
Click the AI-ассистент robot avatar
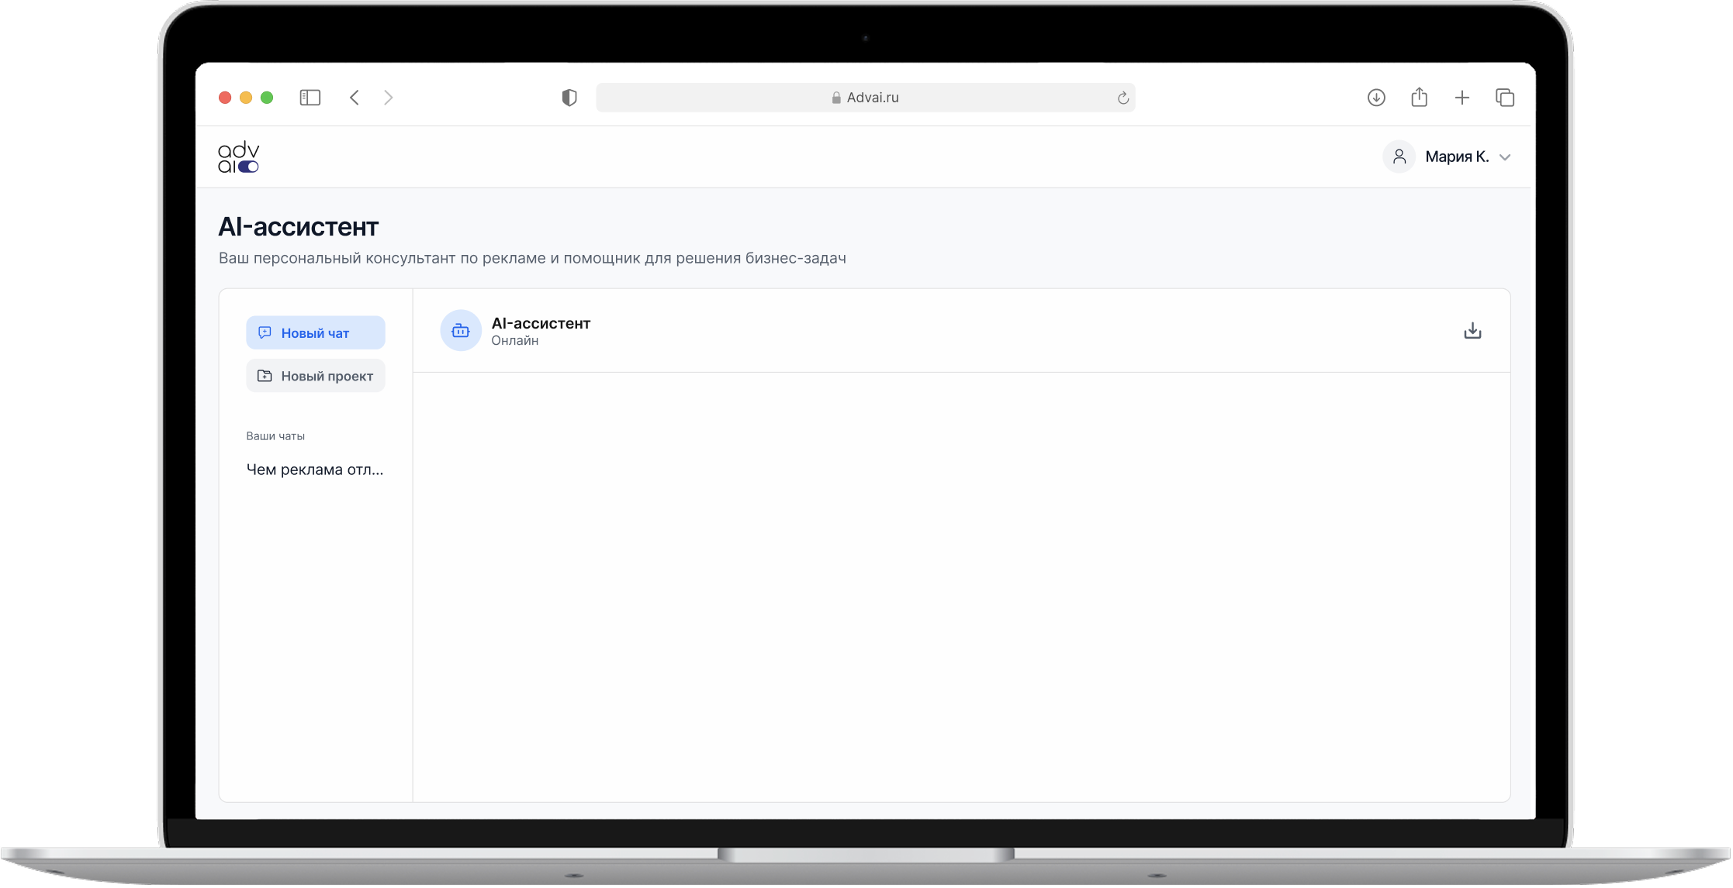pos(461,331)
